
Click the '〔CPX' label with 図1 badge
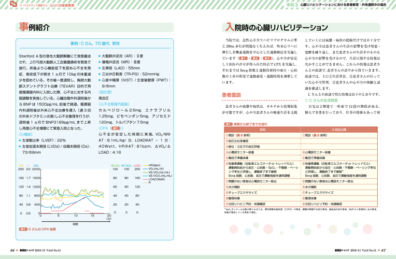pyautogui.click(x=110, y=128)
